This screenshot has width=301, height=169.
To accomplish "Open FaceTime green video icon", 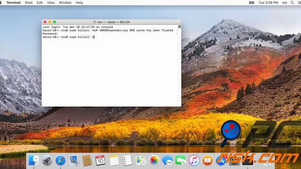I will coord(181,161).
